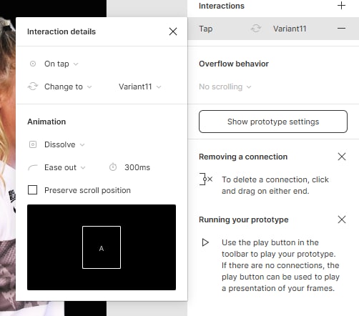Click the Ease out curve icon
Screen dimensions: 359x316
click(x=33, y=167)
